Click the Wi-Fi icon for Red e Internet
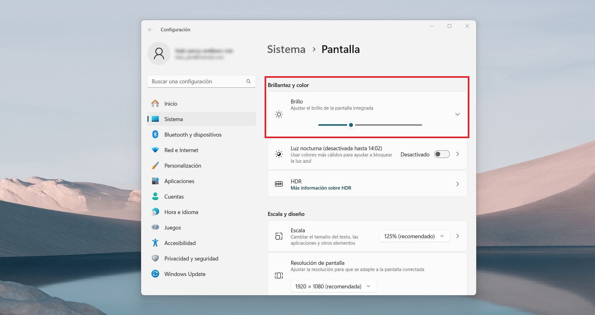This screenshot has height=315, width=595. click(x=155, y=150)
